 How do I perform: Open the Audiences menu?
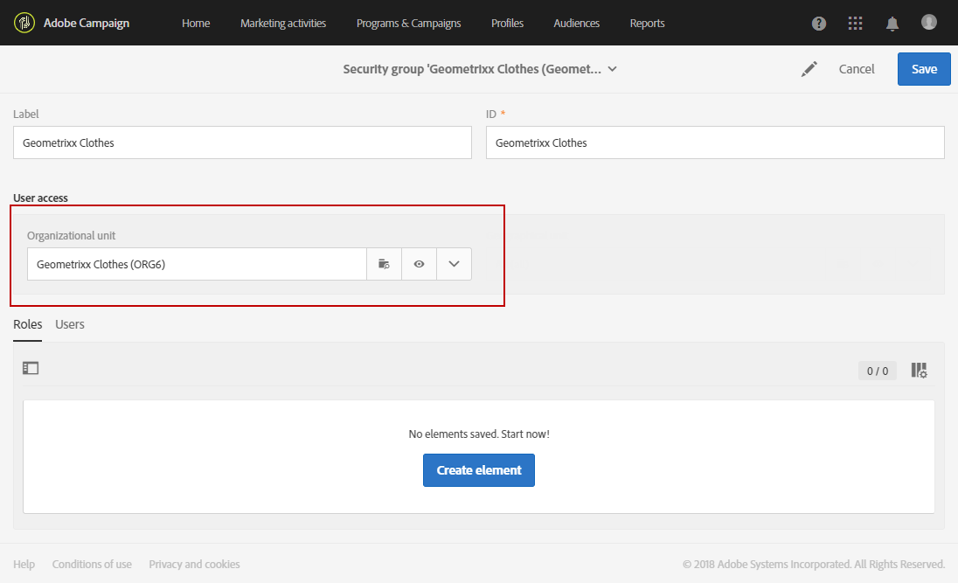pyautogui.click(x=576, y=24)
